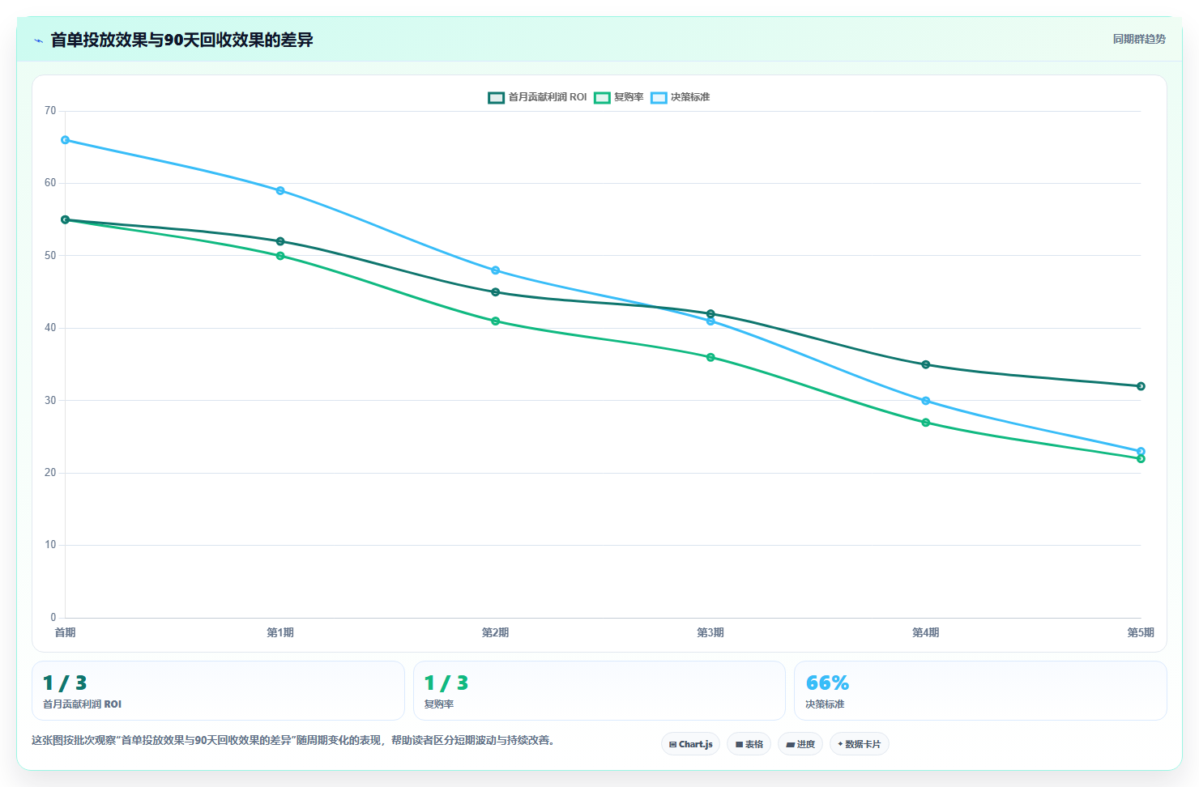This screenshot has width=1199, height=787.
Task: Open the 1 / 3 首月贡献利润 ROI stat card
Action: click(218, 691)
